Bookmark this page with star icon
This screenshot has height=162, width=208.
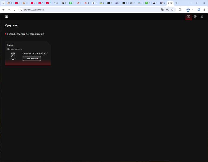click(172, 9)
